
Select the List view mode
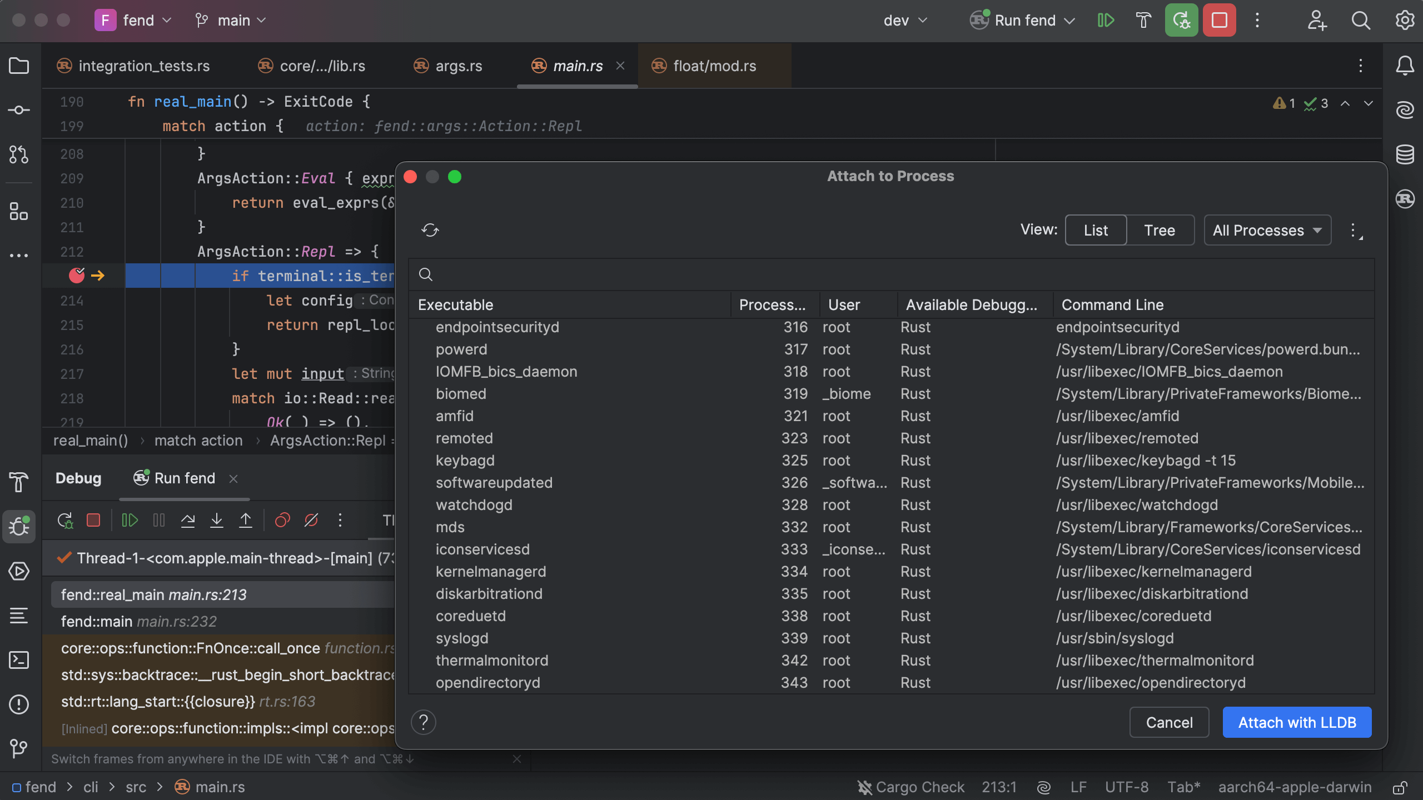coord(1096,230)
